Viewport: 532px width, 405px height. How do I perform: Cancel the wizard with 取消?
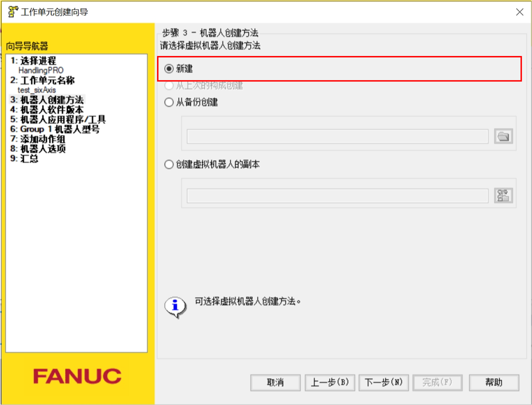click(x=275, y=382)
